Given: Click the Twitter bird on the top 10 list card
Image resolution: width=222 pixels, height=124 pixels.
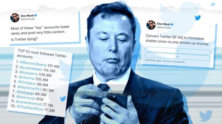Looking at the screenshot, I should tap(63, 99).
